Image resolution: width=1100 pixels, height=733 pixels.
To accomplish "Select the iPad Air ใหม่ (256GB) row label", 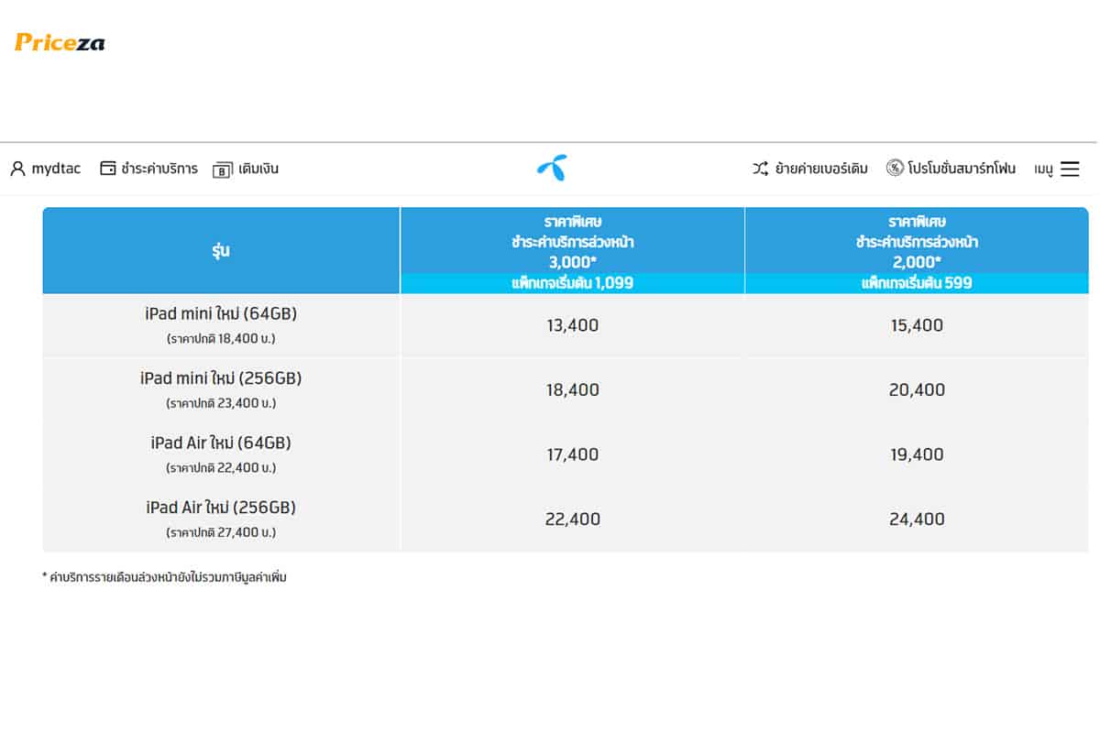I will [221, 508].
